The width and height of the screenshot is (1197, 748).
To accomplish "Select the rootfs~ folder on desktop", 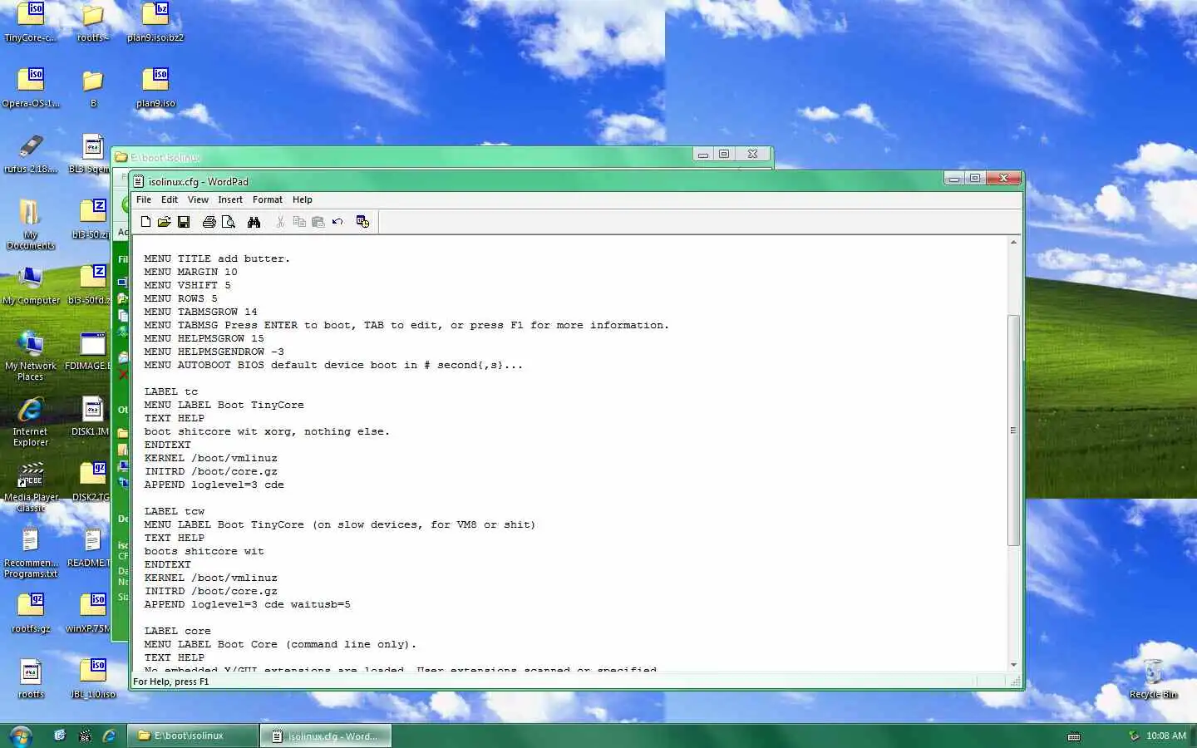I will (x=93, y=22).
